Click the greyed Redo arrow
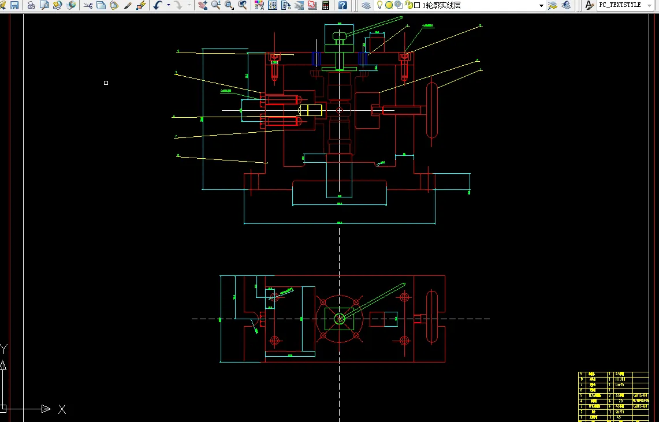This screenshot has height=422, width=659. (178, 5)
